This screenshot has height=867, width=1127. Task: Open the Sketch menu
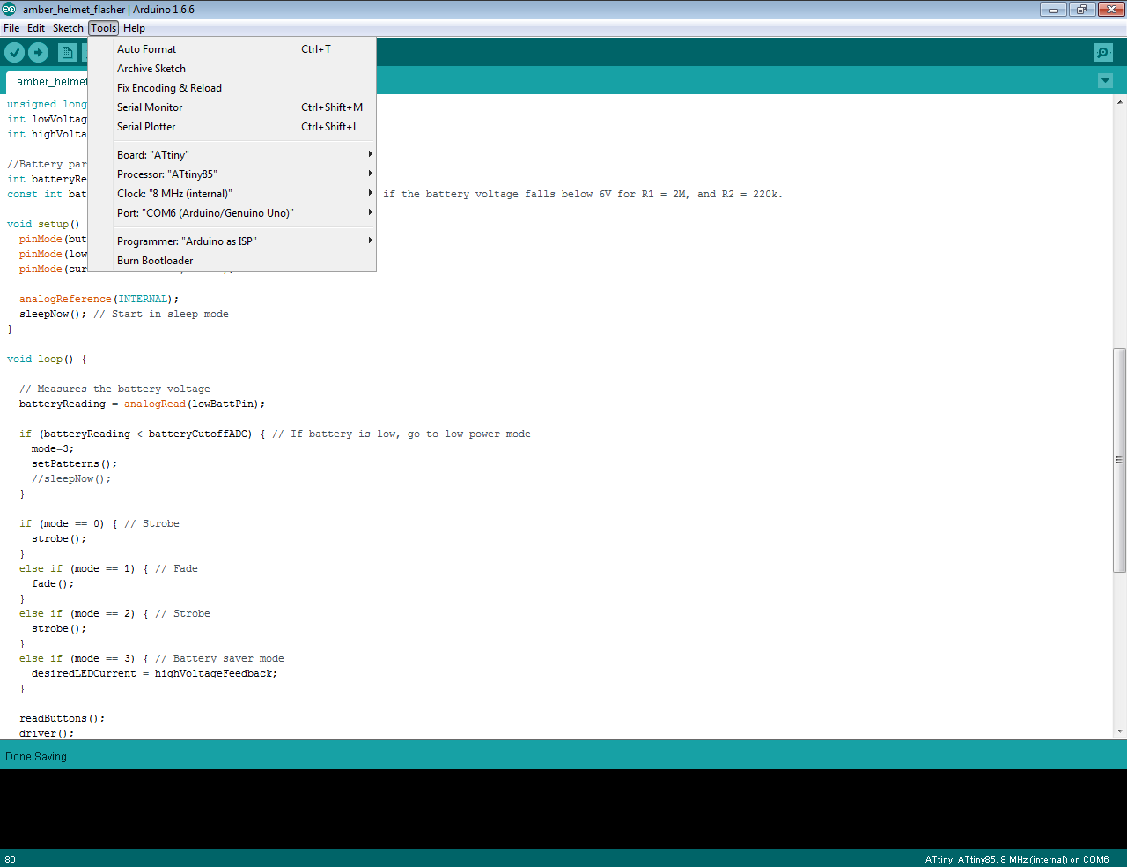[x=68, y=27]
